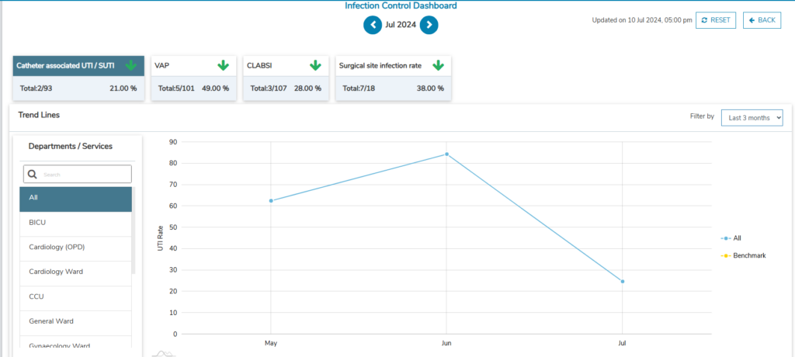Image resolution: width=795 pixels, height=357 pixels.
Task: Go to next month using right arrow
Action: (x=429, y=25)
